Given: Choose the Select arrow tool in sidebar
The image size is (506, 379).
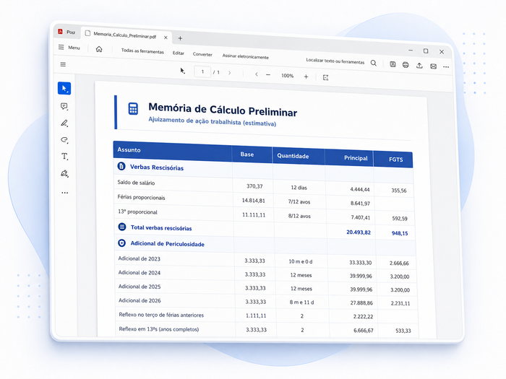Looking at the screenshot, I should [64, 88].
